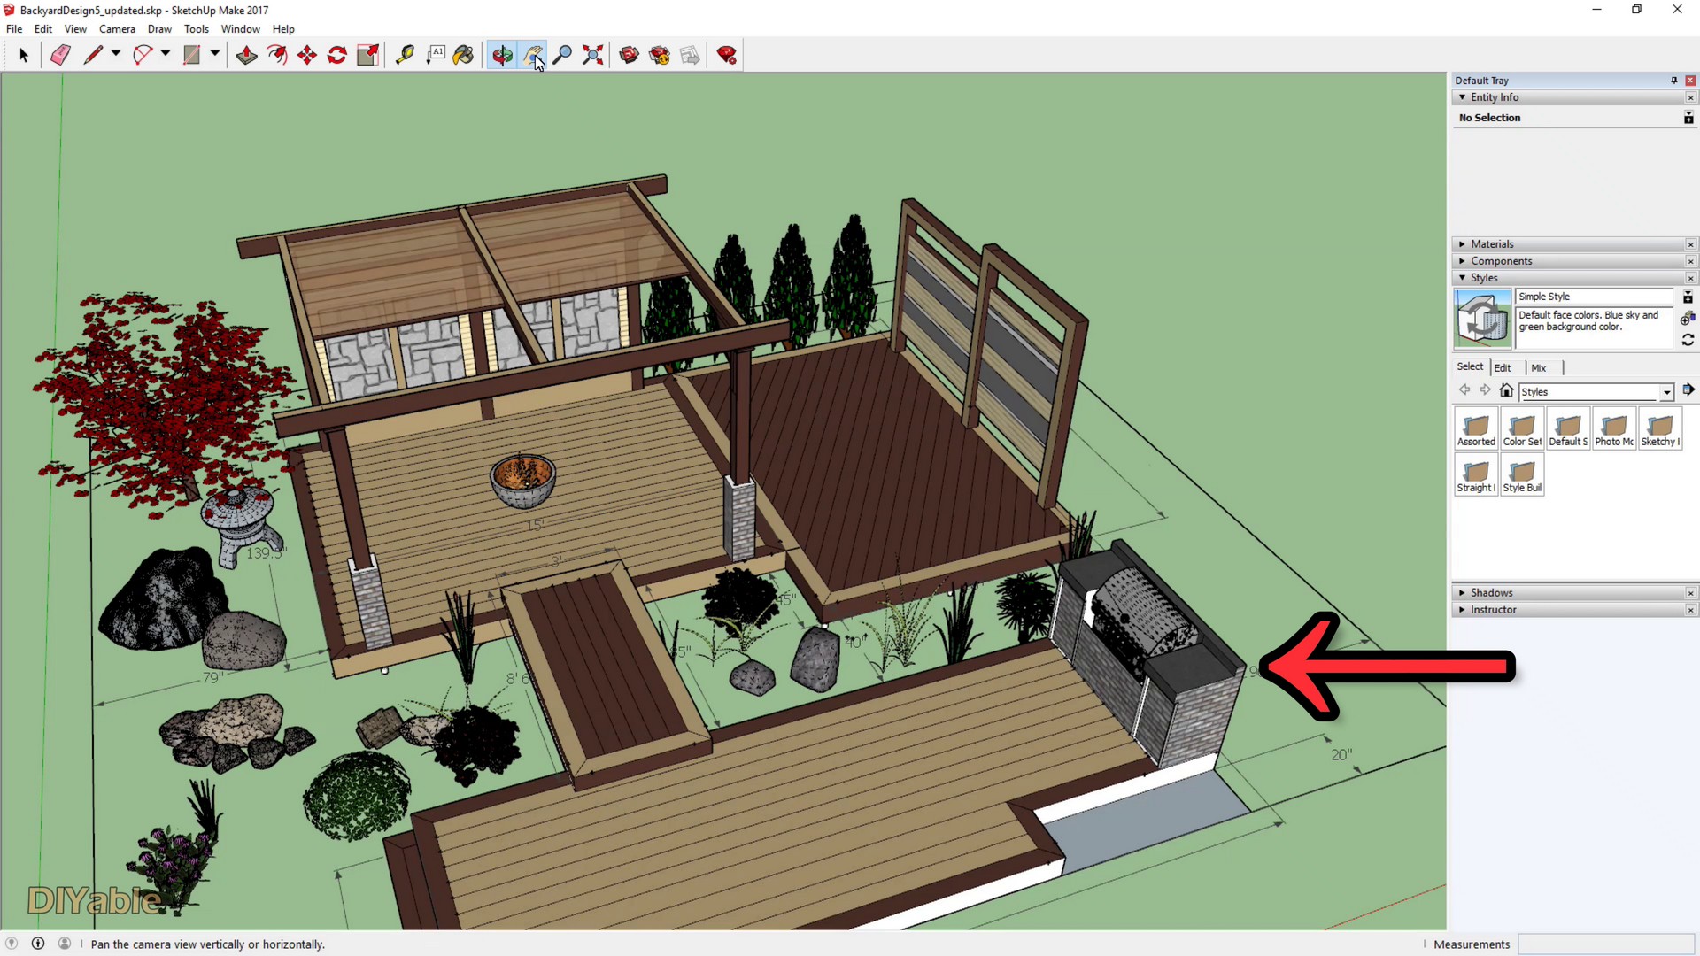Activate the Line pencil tool
The height and width of the screenshot is (956, 1700).
(92, 55)
